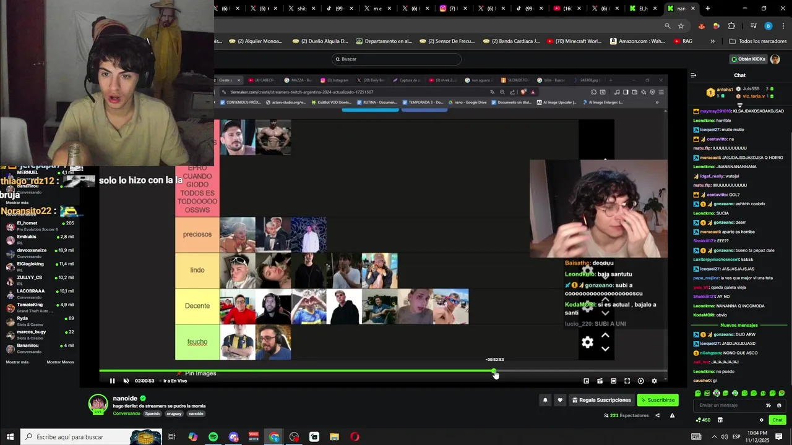The height and width of the screenshot is (445, 792).
Task: Open Todos los marcadores folder
Action: (x=757, y=41)
